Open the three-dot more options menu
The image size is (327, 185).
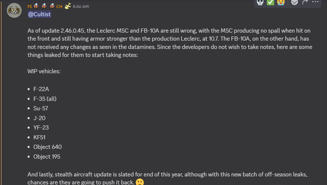(x=315, y=2)
